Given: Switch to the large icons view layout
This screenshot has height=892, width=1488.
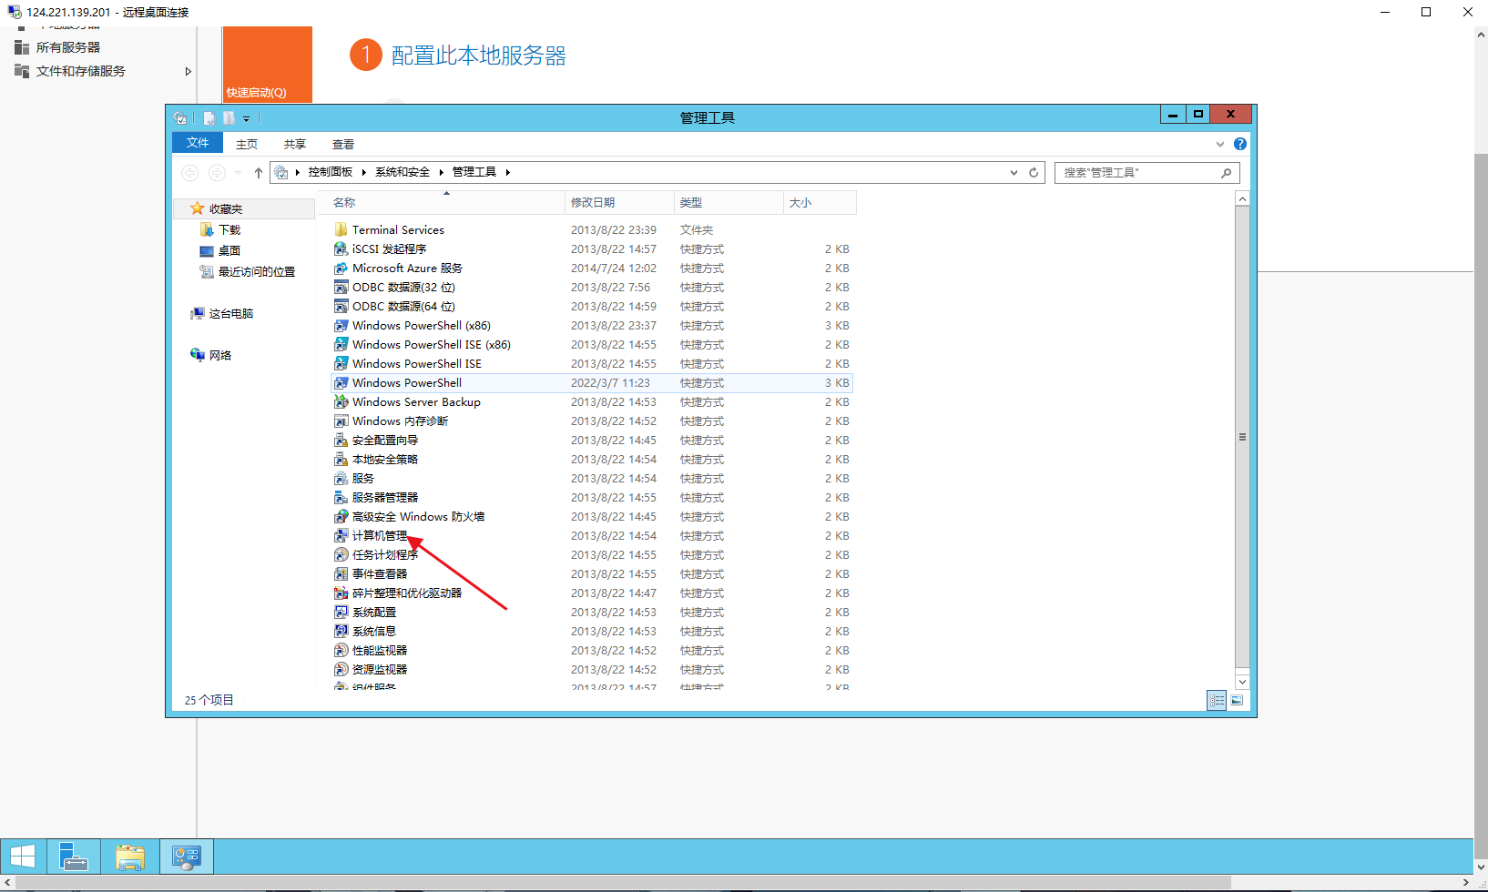Looking at the screenshot, I should point(1237,700).
